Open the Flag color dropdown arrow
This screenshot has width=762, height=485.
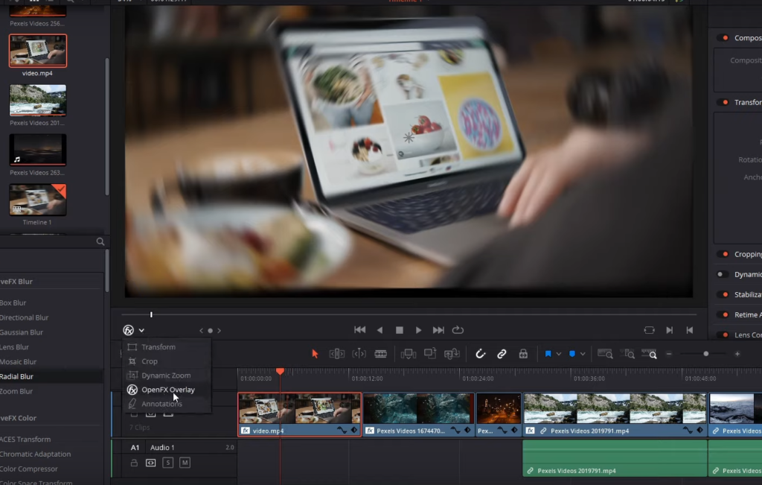point(558,354)
